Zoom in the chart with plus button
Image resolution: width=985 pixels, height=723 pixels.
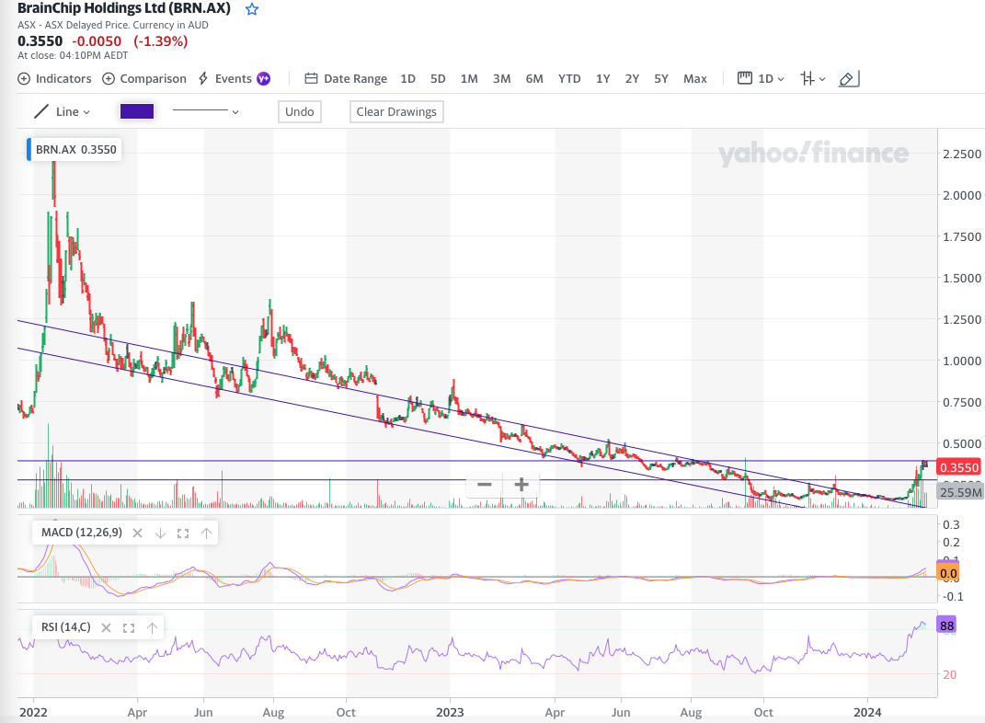click(x=521, y=485)
